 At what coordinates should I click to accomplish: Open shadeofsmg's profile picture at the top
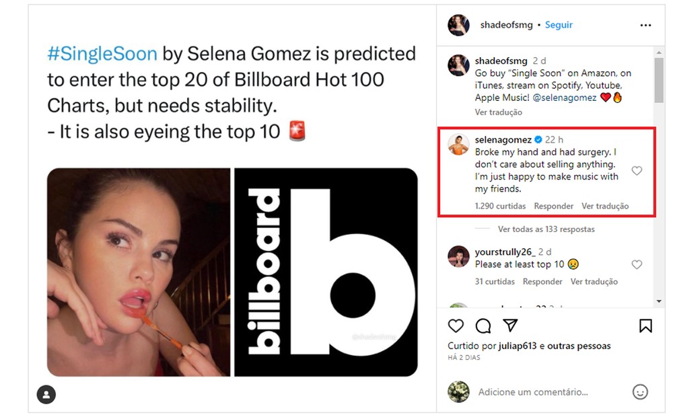[x=459, y=24]
